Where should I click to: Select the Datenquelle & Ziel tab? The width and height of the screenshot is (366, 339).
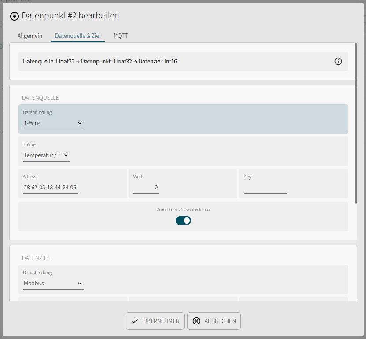click(x=78, y=36)
